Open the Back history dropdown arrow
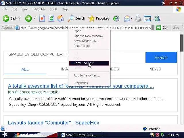 20,18
